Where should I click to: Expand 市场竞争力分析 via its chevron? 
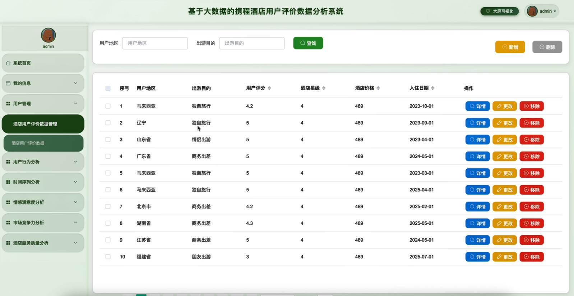click(x=75, y=223)
